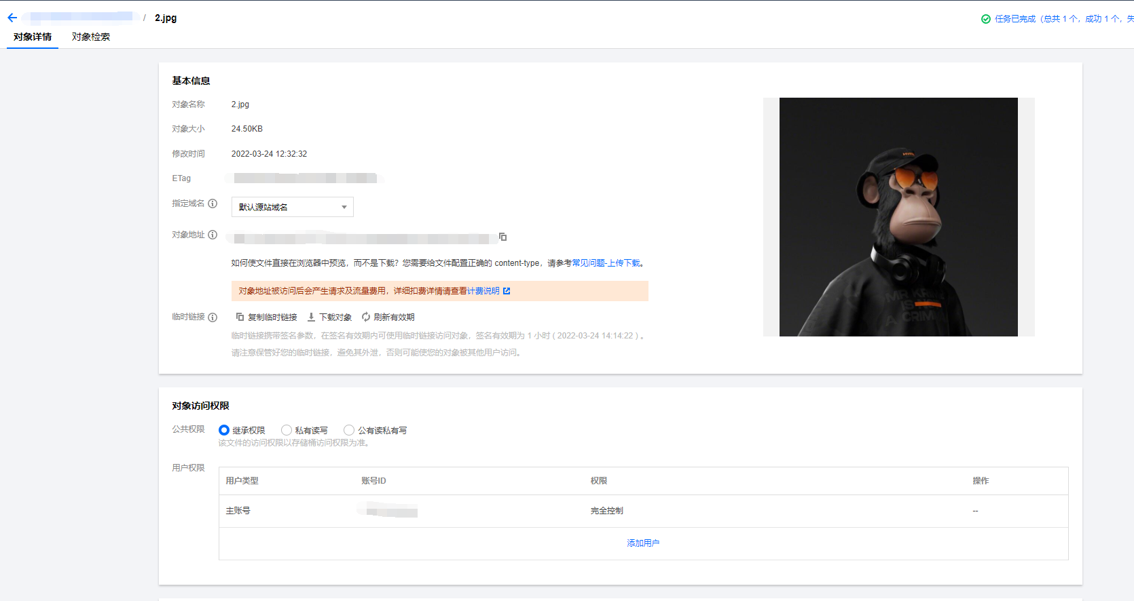
Task: Click the external-link icon after 计费说明
Action: click(507, 291)
